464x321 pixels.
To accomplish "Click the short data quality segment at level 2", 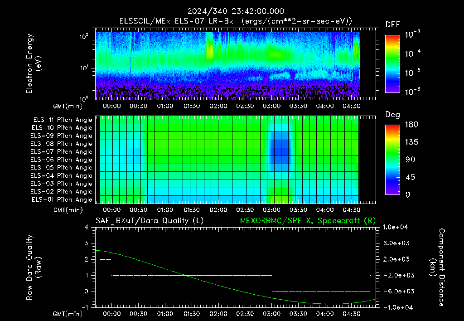I will click(x=105, y=260).
